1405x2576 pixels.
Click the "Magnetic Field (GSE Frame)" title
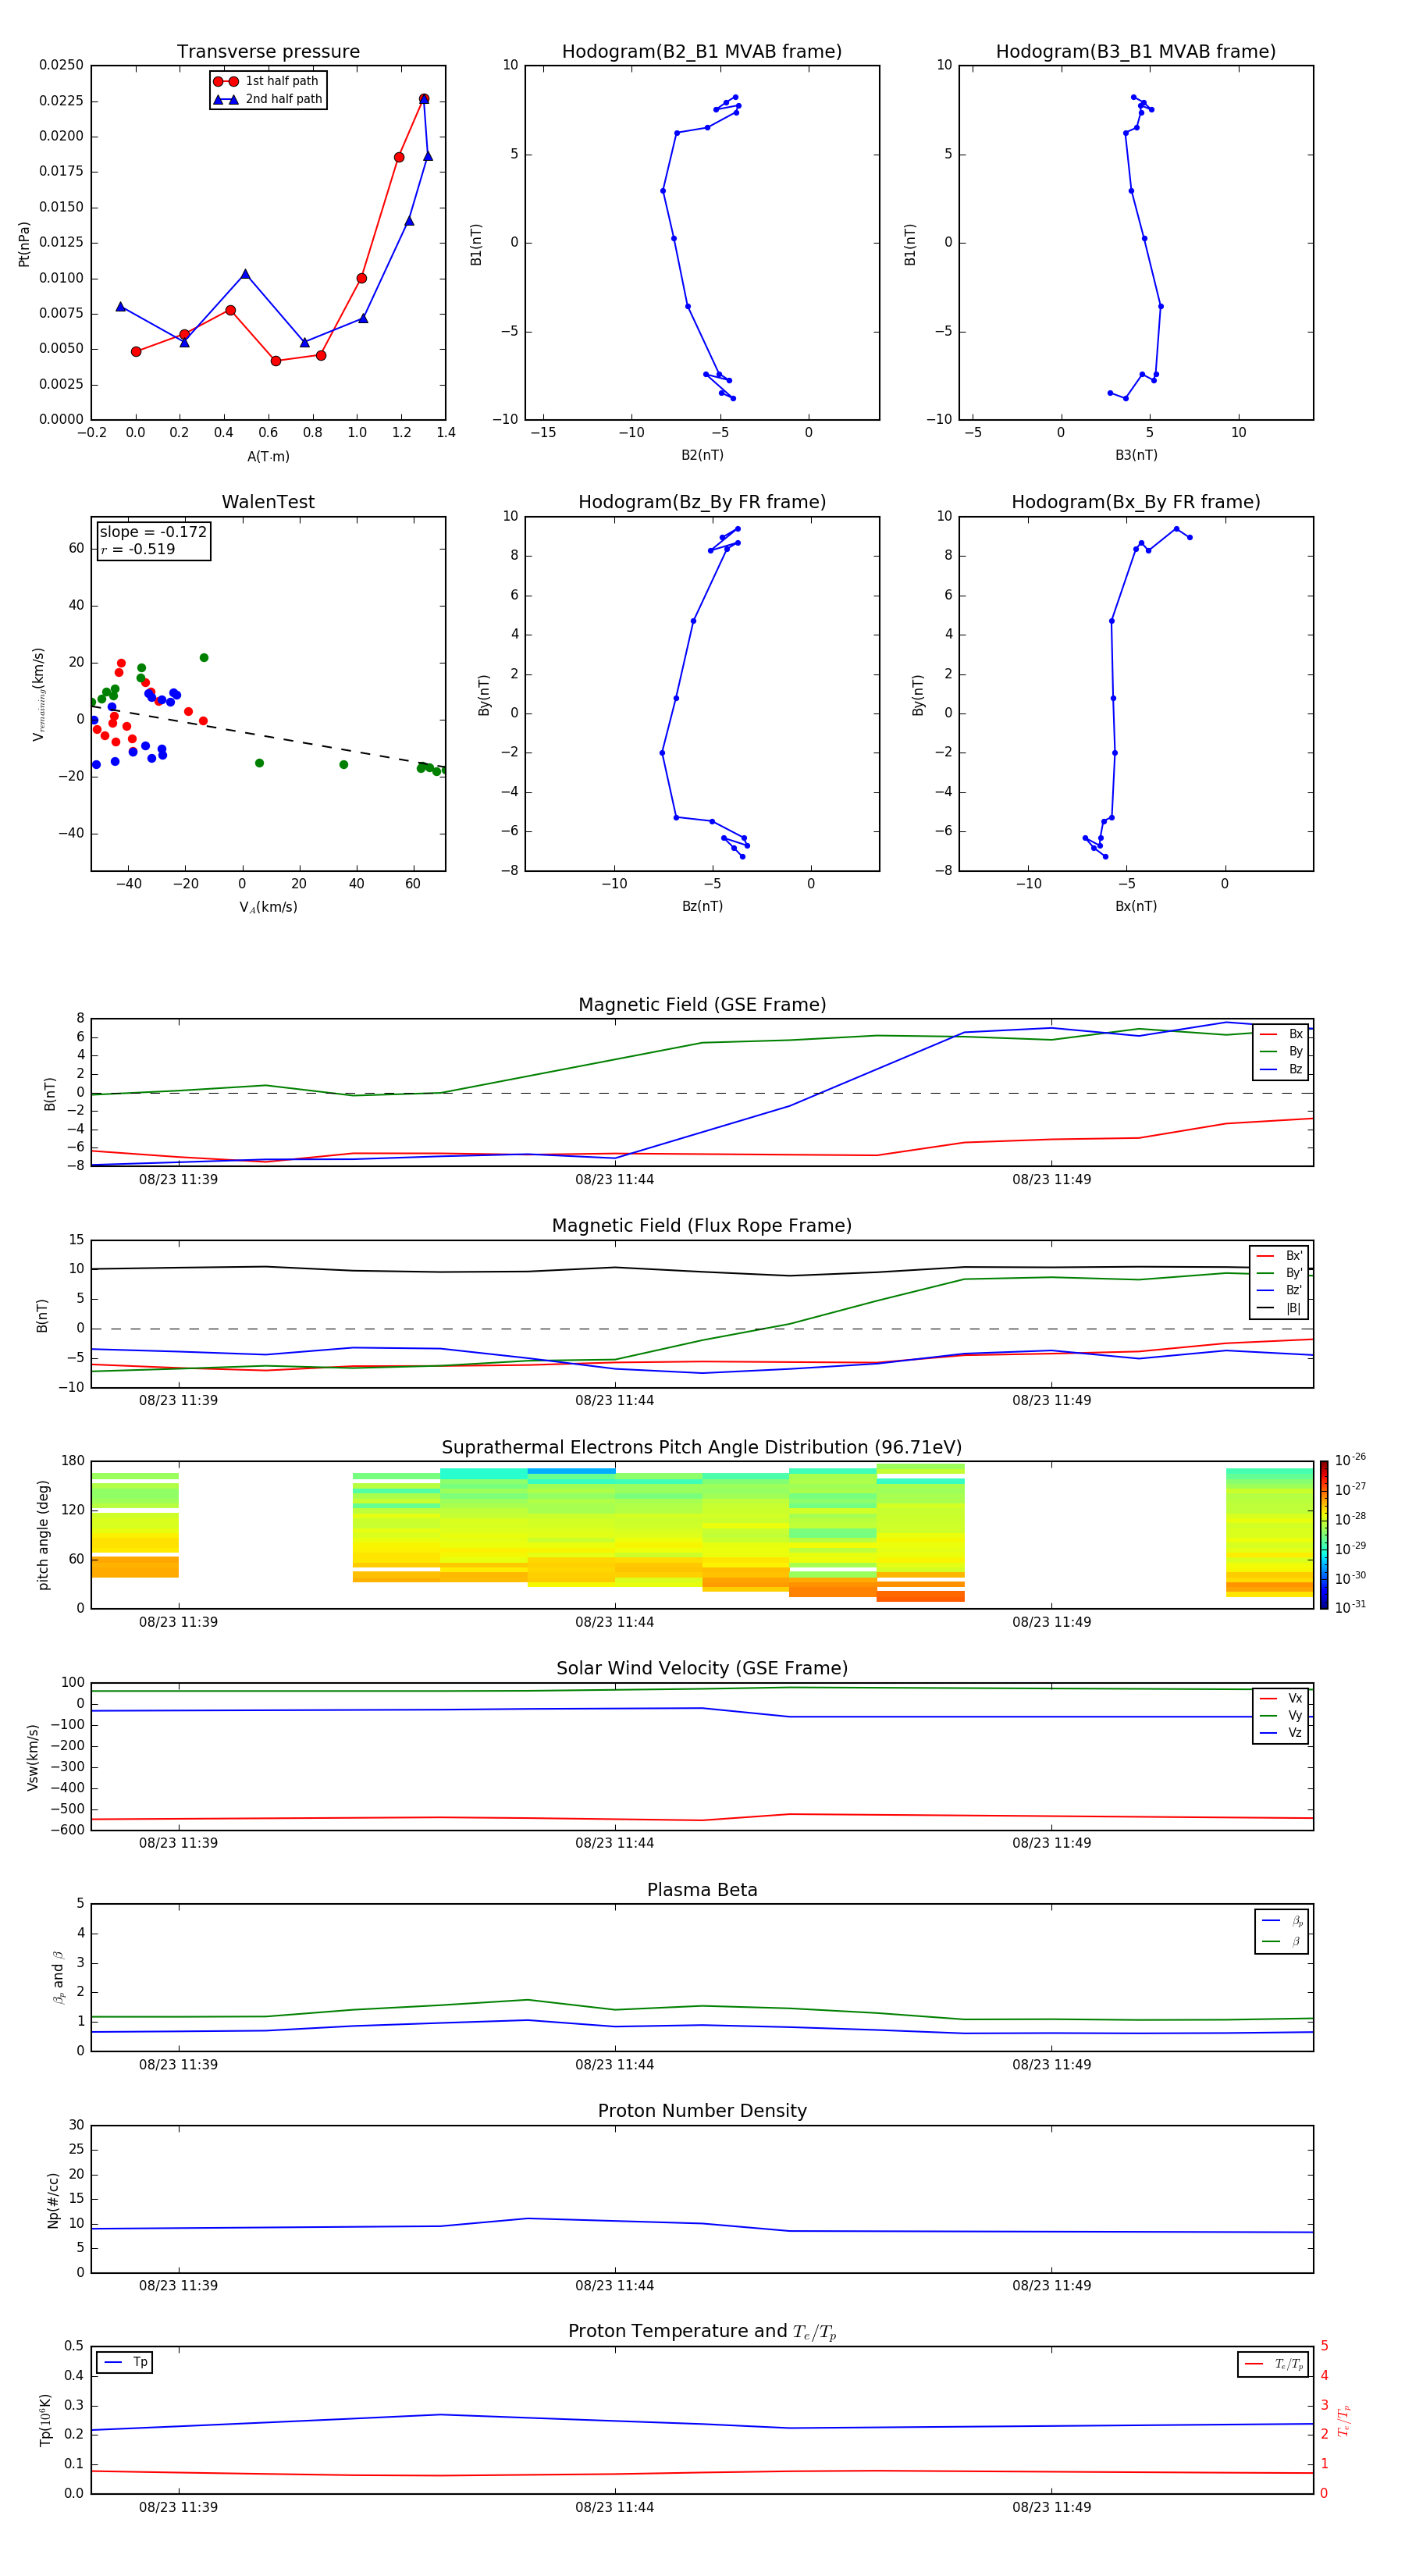coord(702,1005)
